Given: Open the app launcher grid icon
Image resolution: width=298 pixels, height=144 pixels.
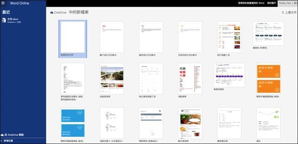Looking at the screenshot, I should coord(3,3).
